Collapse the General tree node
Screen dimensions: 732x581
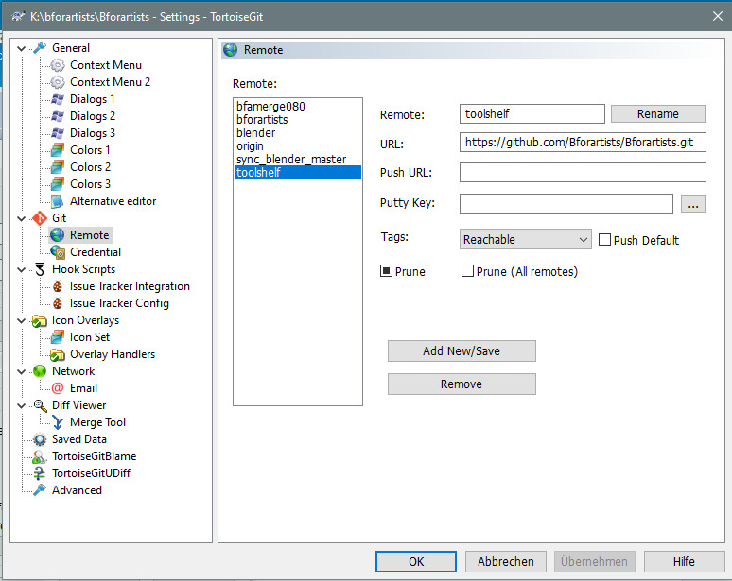[22, 48]
